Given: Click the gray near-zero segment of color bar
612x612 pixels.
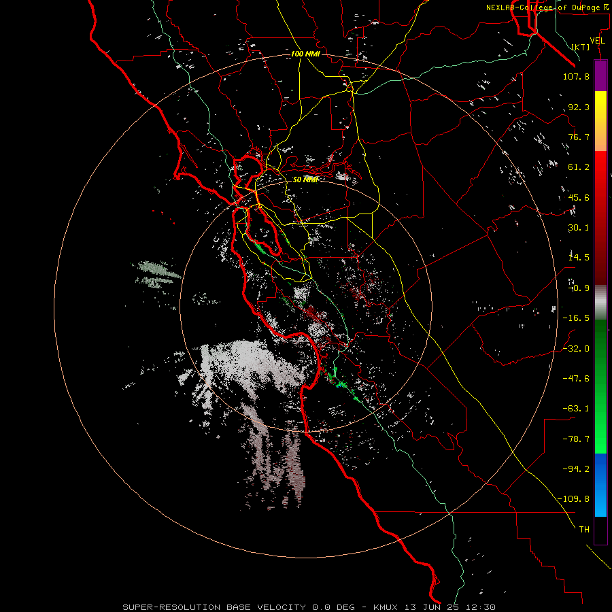Looking at the screenshot, I should [600, 303].
